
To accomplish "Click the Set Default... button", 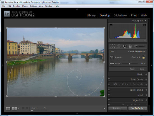I will click(138, 108).
